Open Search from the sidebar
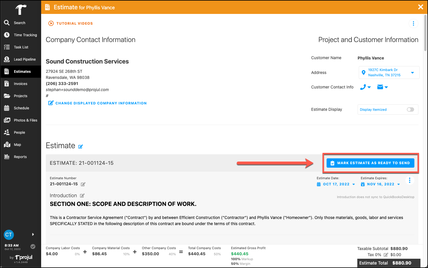 (19, 23)
